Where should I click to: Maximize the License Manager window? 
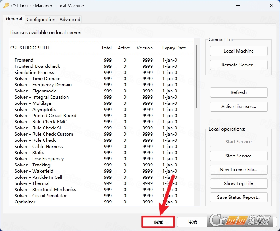click(x=255, y=5)
